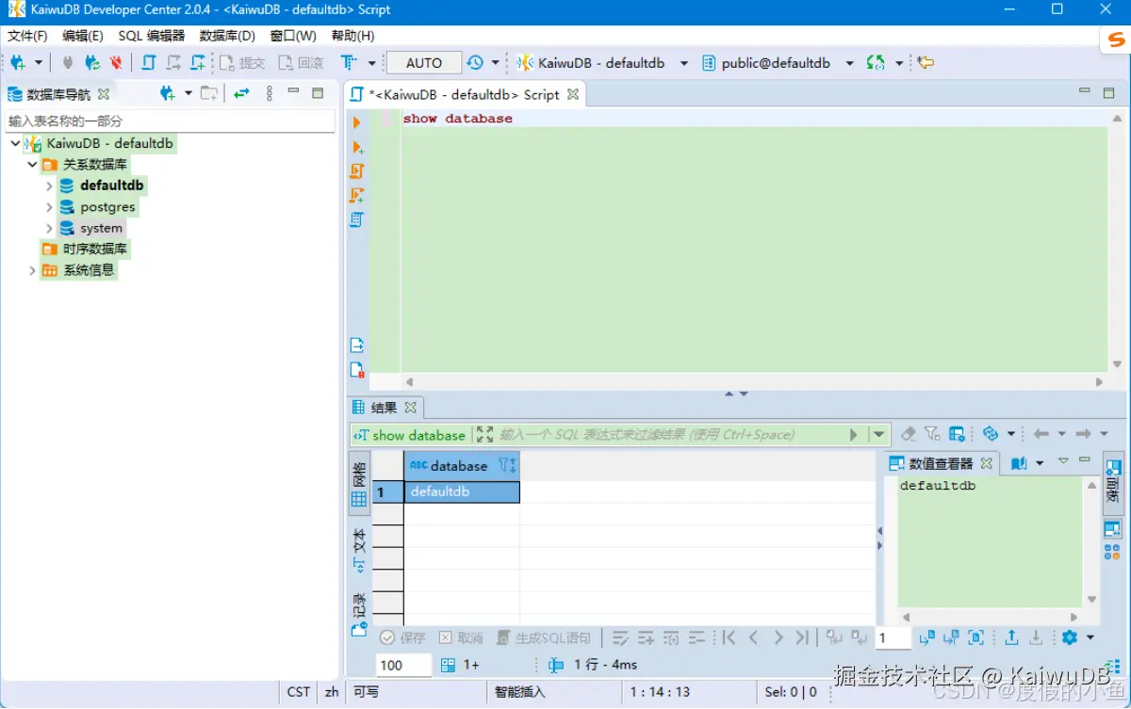Click the new folder icon in navigator toolbar
Image resolution: width=1131 pixels, height=709 pixels.
tap(208, 93)
